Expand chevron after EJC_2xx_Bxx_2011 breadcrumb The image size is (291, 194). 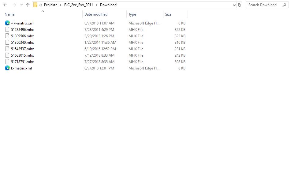point(96,5)
